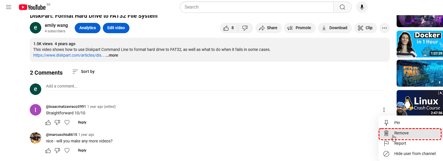Screen dimensions: 443x161
Task: Select 'Hide user from channel' option
Action: pyautogui.click(x=415, y=154)
